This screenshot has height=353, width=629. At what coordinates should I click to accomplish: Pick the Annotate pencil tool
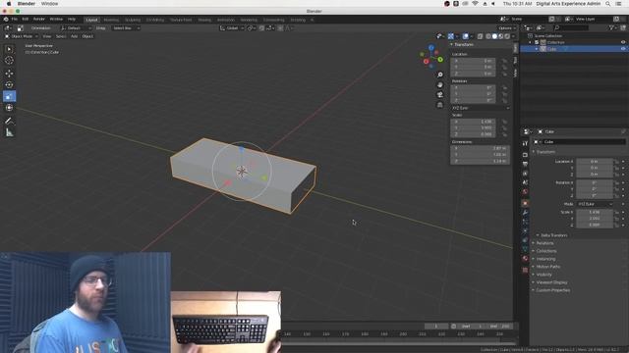click(9, 121)
